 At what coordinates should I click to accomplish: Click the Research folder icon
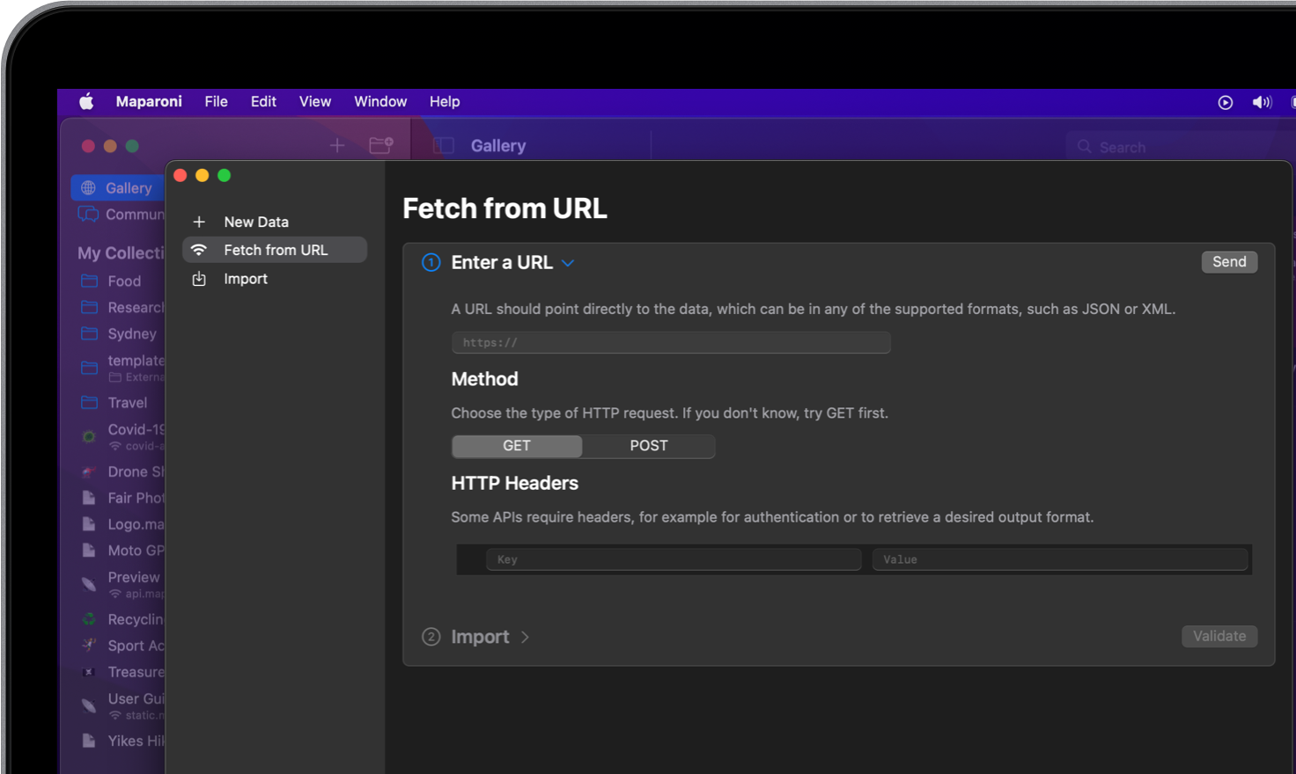89,307
